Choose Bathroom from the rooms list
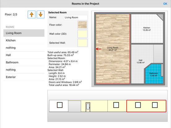 point(24,62)
